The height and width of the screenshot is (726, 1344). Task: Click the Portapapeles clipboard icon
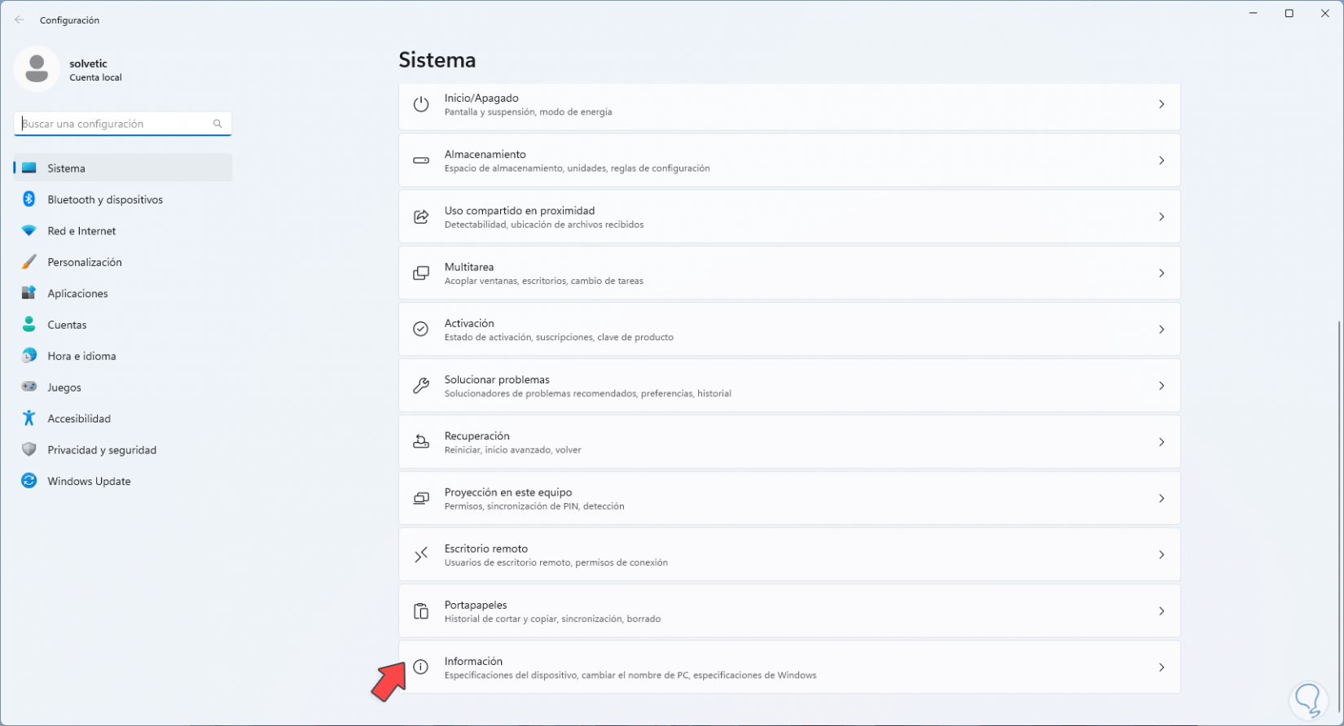coord(421,611)
